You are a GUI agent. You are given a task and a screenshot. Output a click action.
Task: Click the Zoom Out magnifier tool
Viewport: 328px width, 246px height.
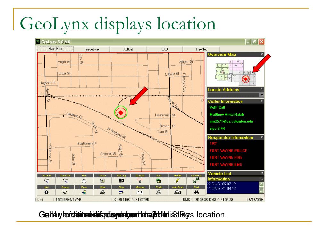point(65,181)
